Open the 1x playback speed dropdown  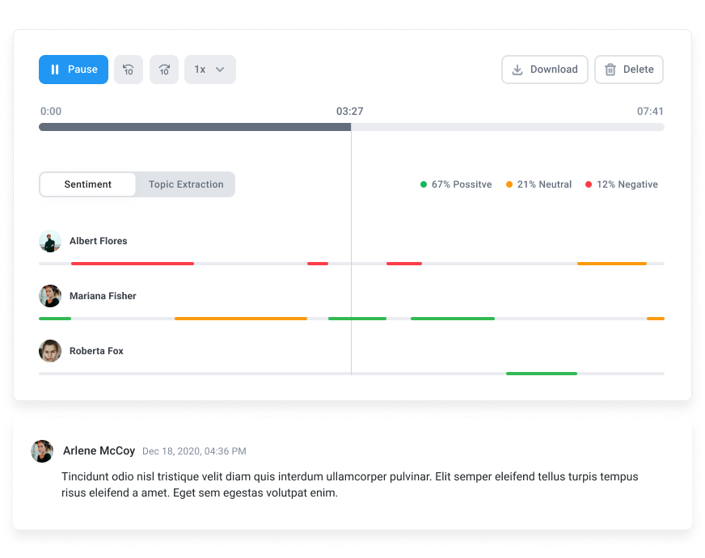pyautogui.click(x=210, y=70)
